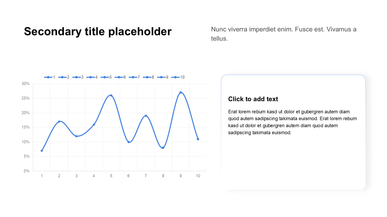Screen dimensions: 387x217
Task: Click the "Click to add text" heading
Action: click(x=253, y=99)
